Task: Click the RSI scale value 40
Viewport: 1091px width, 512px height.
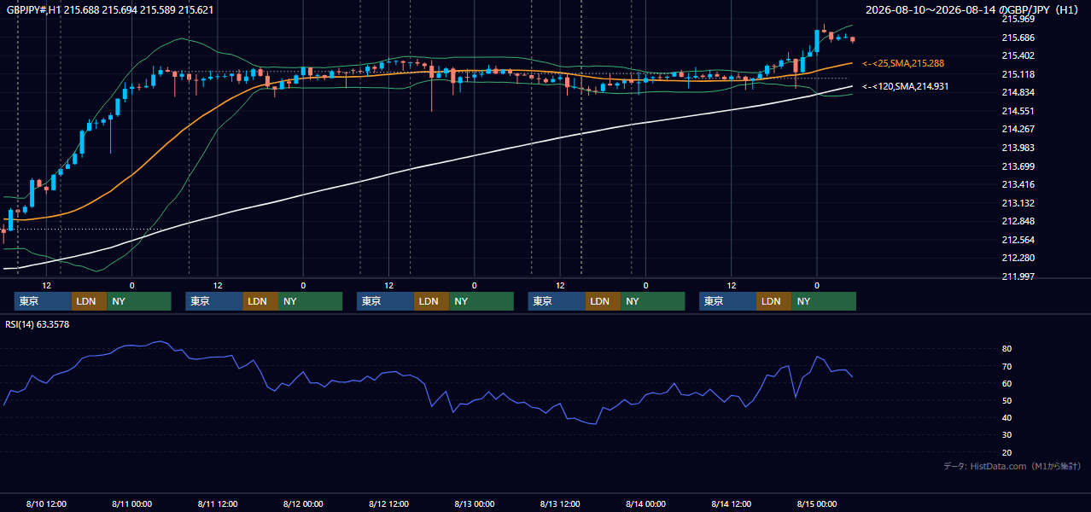Action: click(1007, 417)
